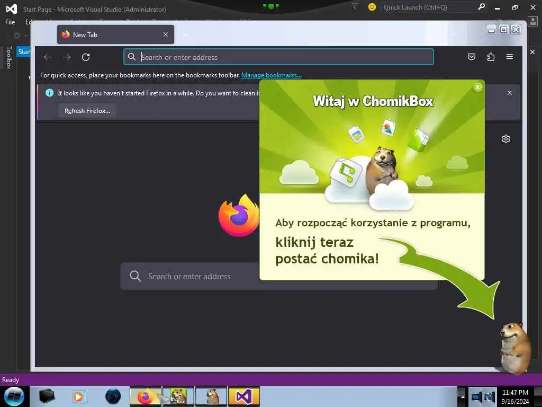Click the Firefox logo on the new tab page
542x407 pixels.
tap(239, 215)
